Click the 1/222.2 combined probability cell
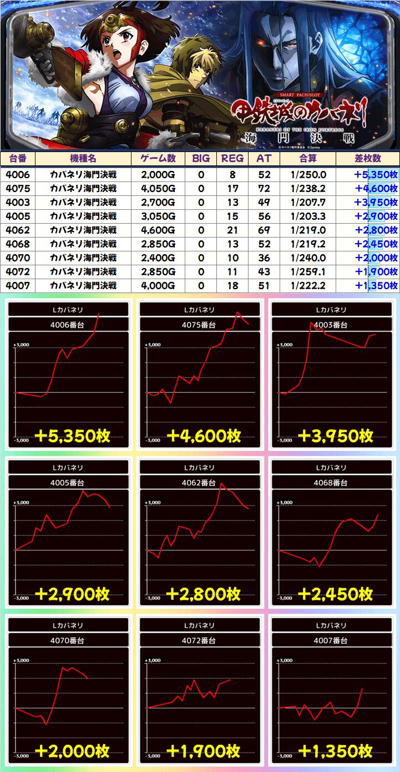 pos(308,286)
